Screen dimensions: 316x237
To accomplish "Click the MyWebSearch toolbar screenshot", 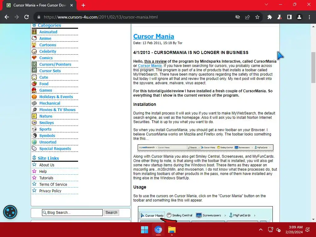I will pyautogui.click(x=205, y=148).
